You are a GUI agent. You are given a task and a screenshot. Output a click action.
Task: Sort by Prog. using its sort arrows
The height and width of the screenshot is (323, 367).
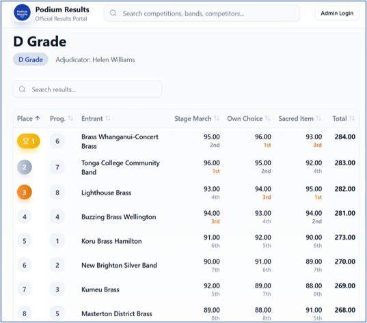(x=70, y=119)
